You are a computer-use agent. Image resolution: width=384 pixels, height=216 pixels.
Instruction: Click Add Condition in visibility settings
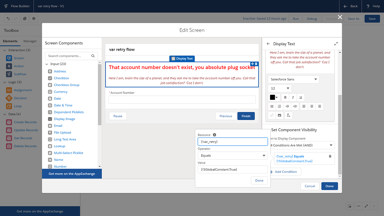pyautogui.click(x=285, y=172)
